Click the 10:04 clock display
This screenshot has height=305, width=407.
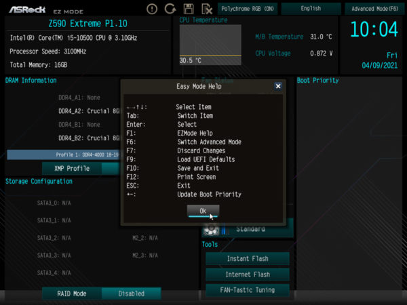374,29
